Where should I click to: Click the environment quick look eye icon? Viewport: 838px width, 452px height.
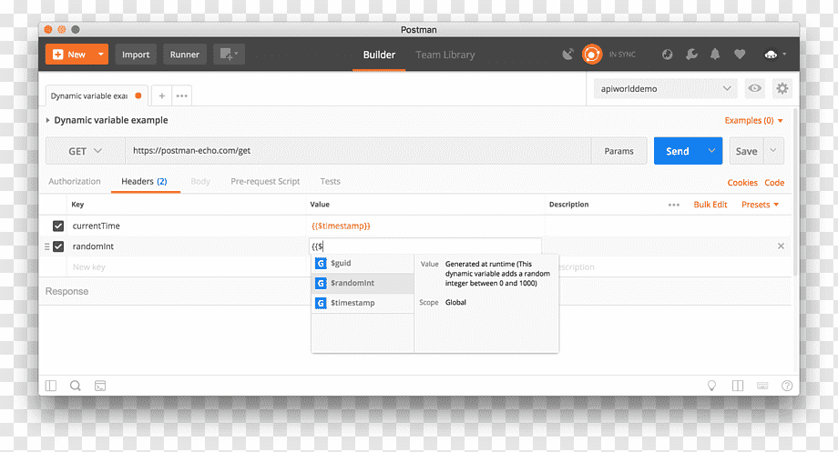click(754, 88)
